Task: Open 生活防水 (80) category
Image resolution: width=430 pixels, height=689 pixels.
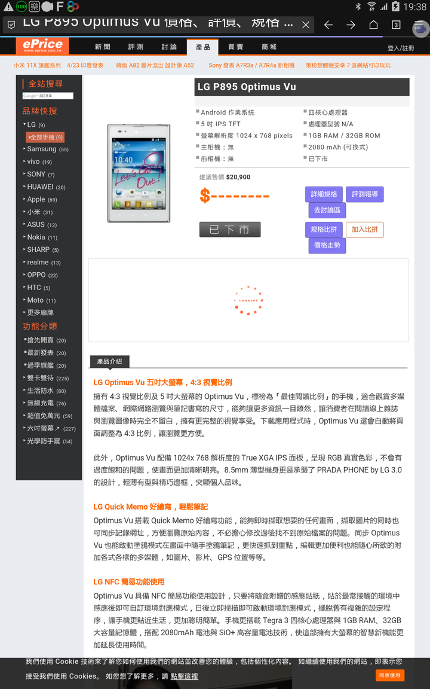Action: (44, 391)
